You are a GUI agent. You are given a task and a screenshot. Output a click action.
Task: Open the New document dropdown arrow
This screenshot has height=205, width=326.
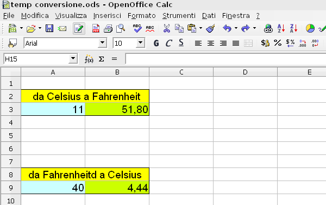click(x=21, y=28)
